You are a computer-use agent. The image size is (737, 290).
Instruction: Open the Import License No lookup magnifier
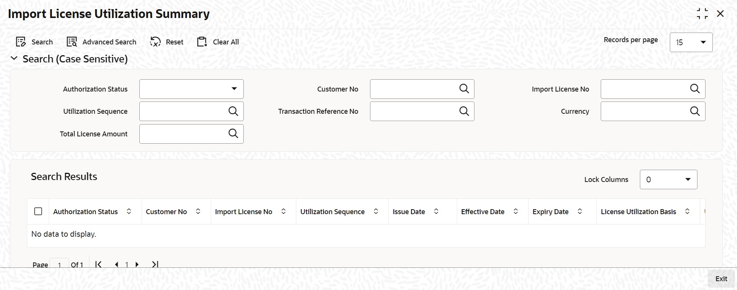click(x=695, y=89)
